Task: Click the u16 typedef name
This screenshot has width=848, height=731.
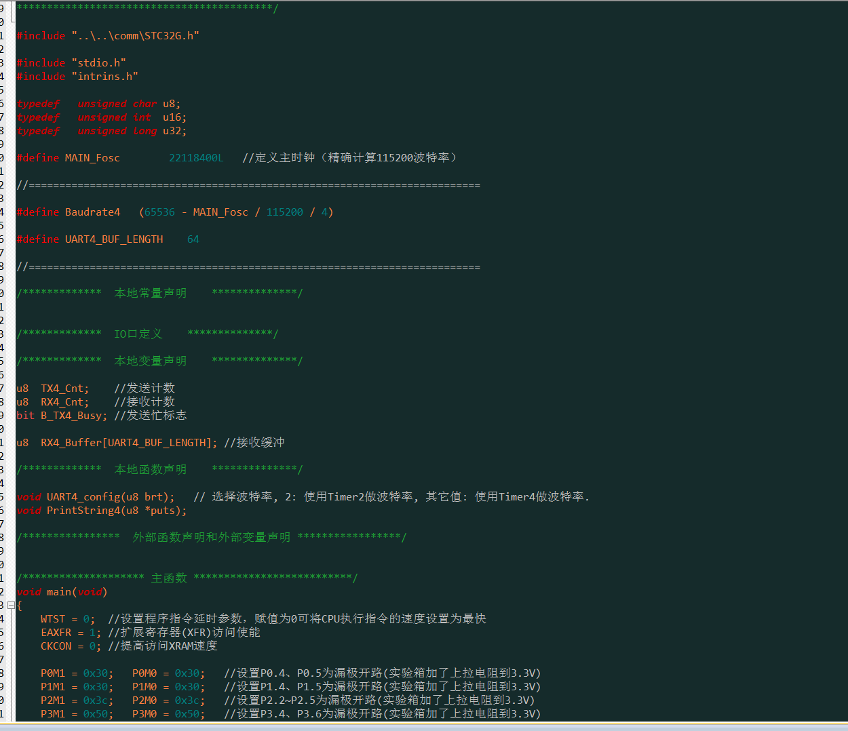Action: coord(172,117)
